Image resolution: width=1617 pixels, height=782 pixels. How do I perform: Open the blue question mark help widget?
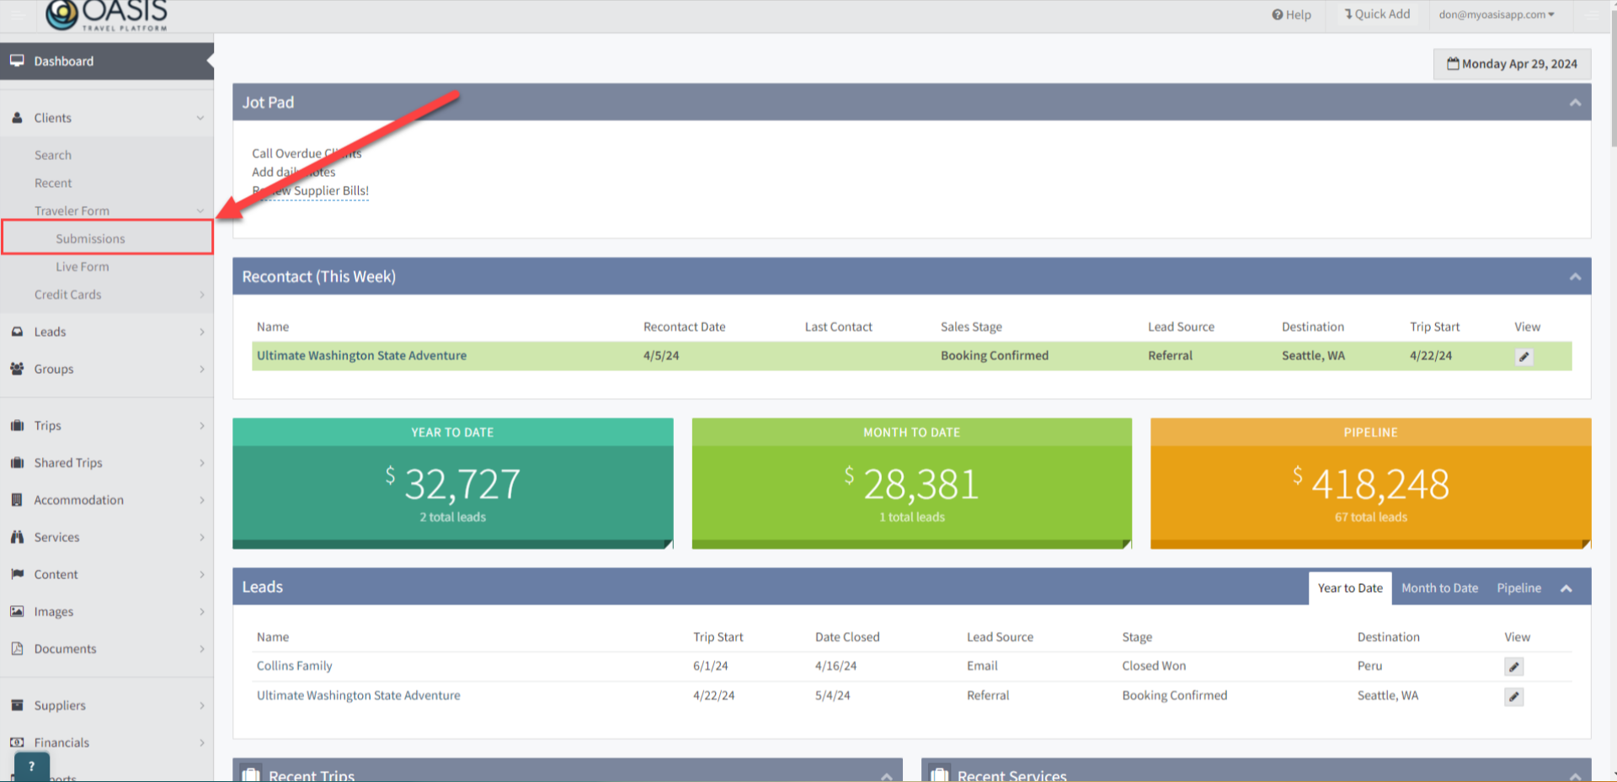point(31,766)
